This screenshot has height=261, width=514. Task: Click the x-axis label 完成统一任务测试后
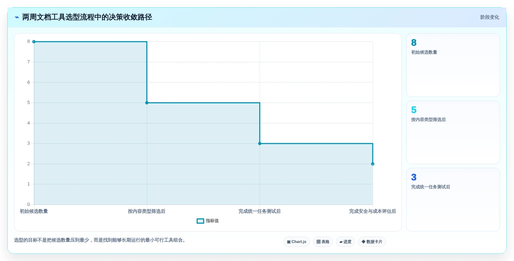pyautogui.click(x=260, y=211)
